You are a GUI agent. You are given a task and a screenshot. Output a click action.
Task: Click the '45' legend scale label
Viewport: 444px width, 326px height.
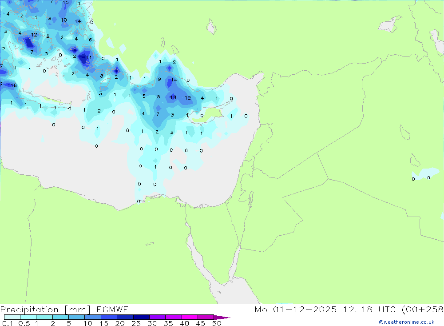(x=201, y=323)
